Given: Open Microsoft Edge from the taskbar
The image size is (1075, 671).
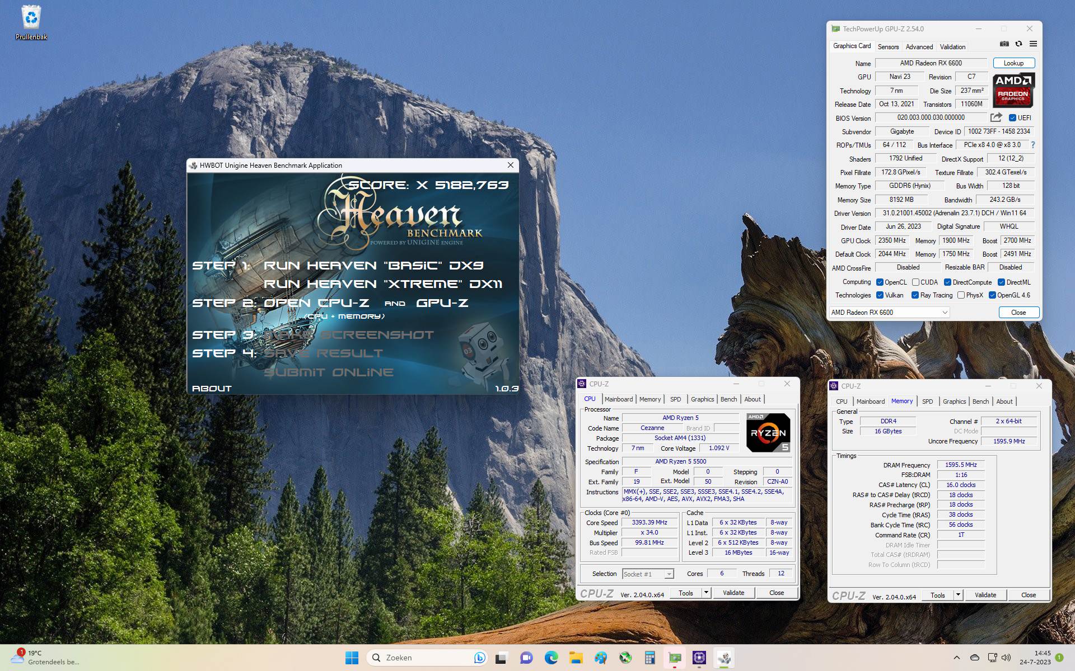Looking at the screenshot, I should pos(551,658).
